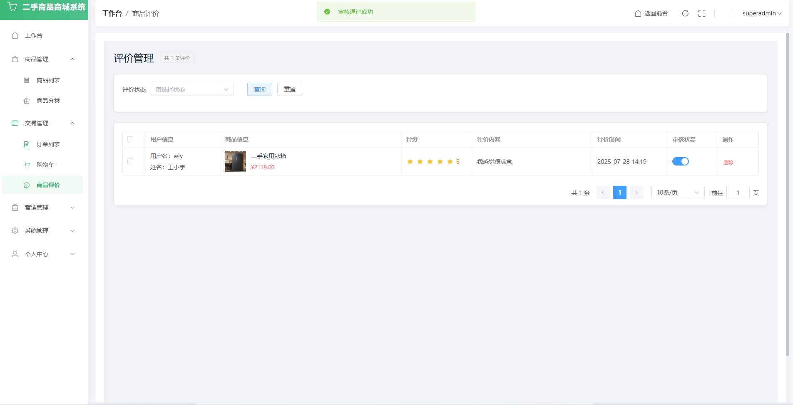Check the select-all header checkbox

pyautogui.click(x=130, y=139)
